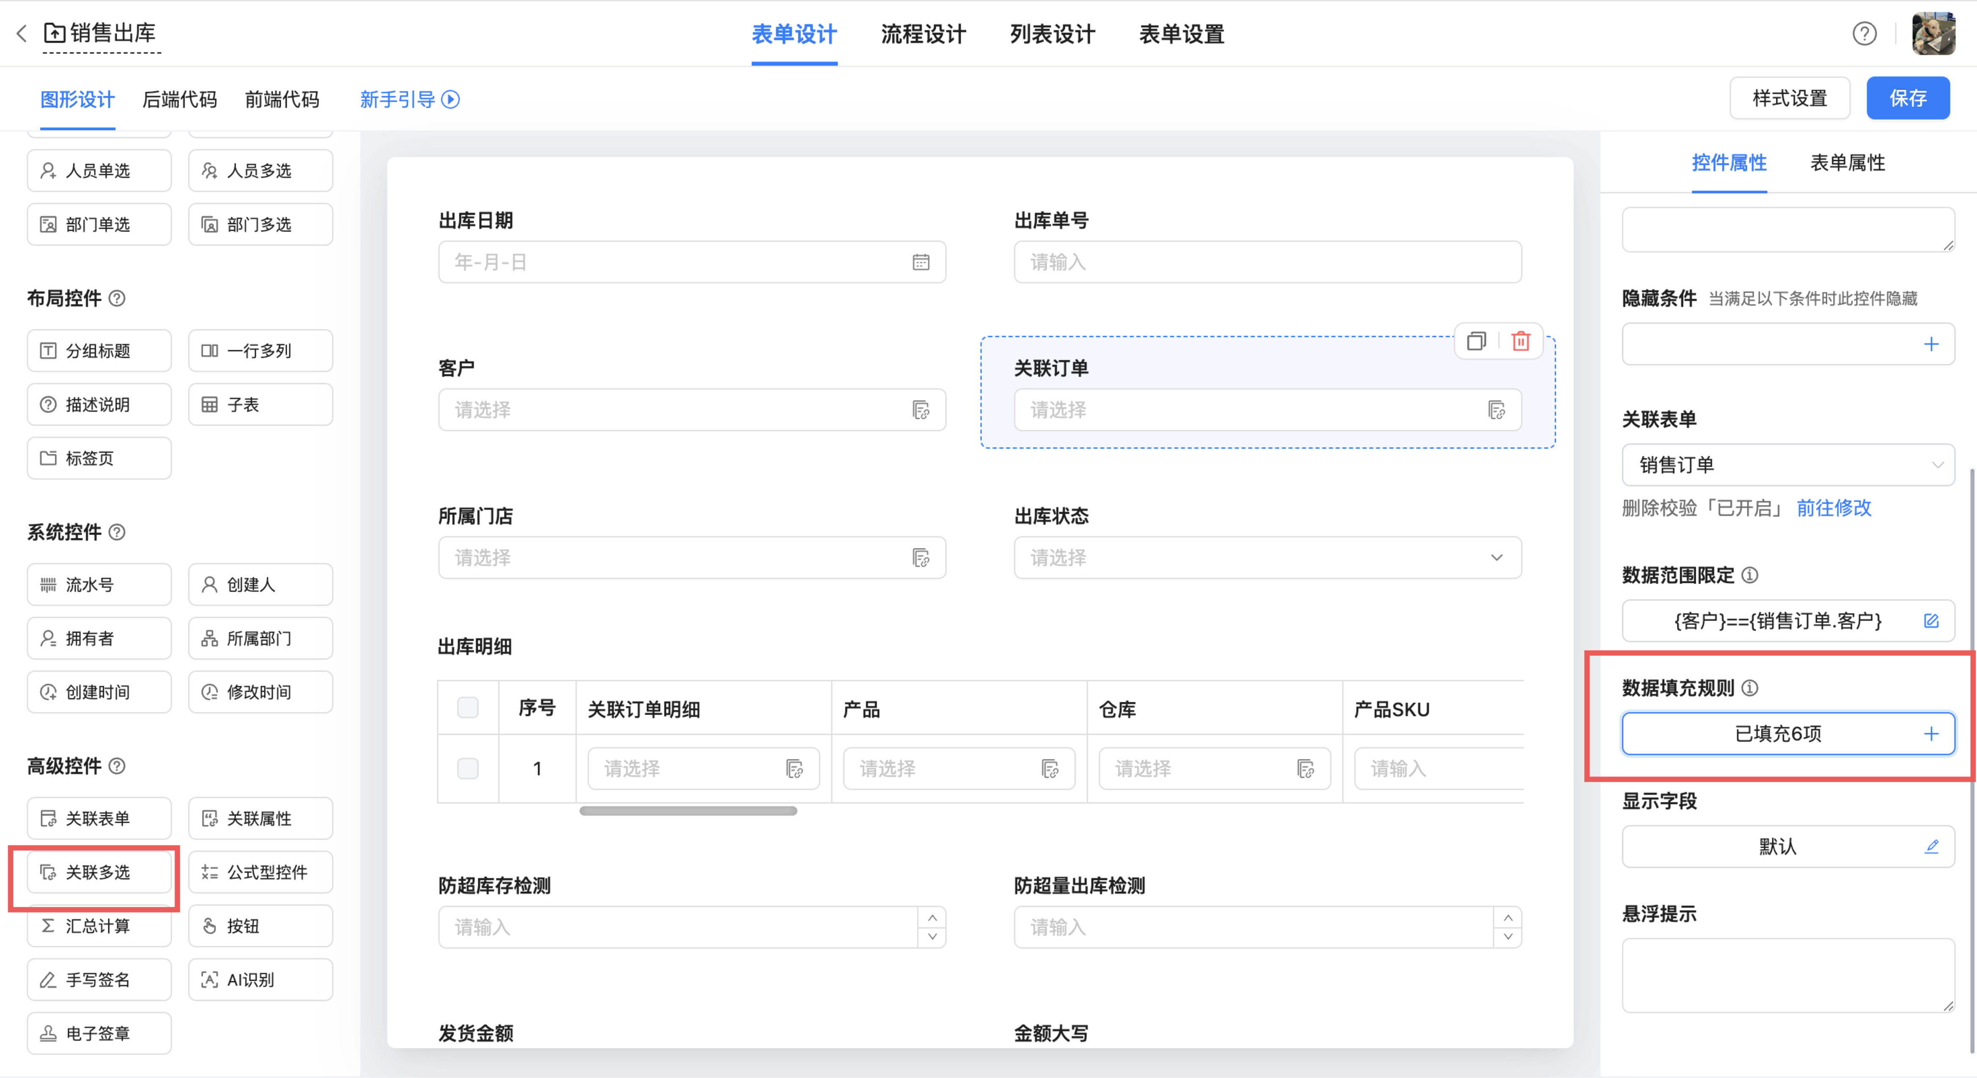This screenshot has height=1078, width=1977.
Task: Click the plus icon in 数据填充规则 box
Action: pyautogui.click(x=1931, y=734)
